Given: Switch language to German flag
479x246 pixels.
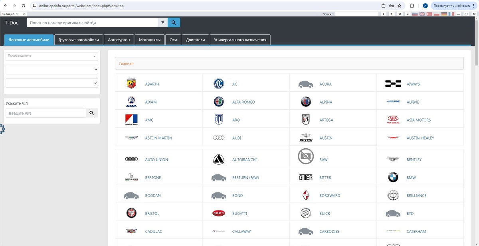Looking at the screenshot, I should pos(444,14).
